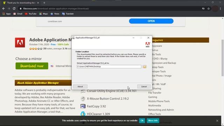Click the green Download now button
Viewport: 224px width, 126px height.
tap(32, 66)
